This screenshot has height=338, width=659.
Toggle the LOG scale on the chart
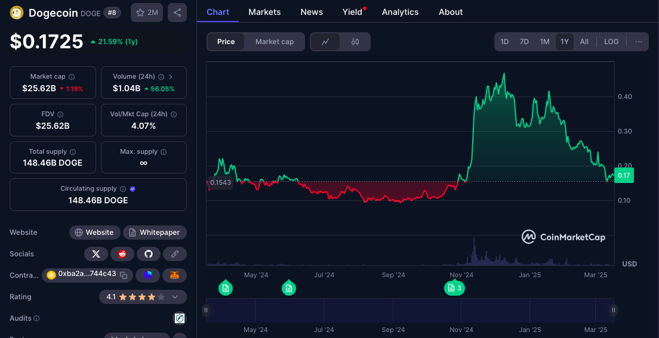pos(611,42)
